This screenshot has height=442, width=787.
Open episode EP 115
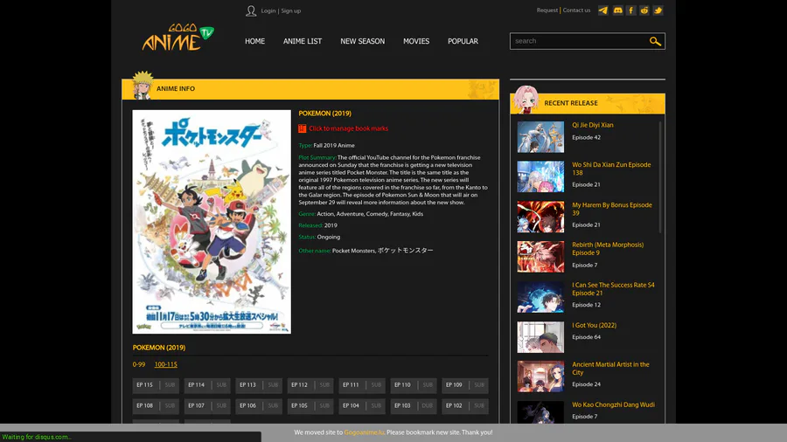[x=156, y=385]
